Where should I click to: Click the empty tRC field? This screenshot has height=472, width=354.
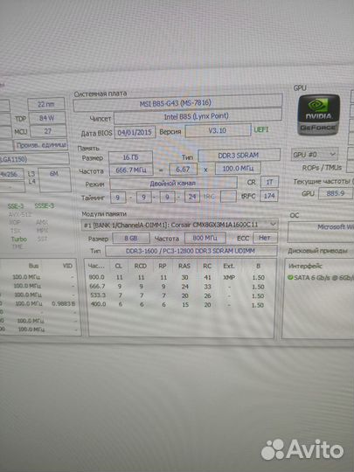point(228,197)
